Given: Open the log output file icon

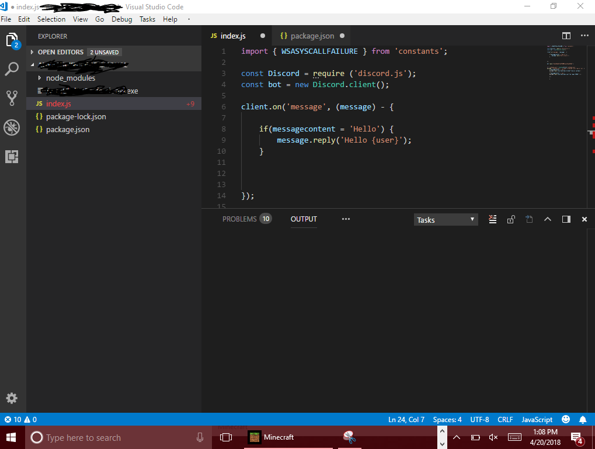Looking at the screenshot, I should pos(529,219).
